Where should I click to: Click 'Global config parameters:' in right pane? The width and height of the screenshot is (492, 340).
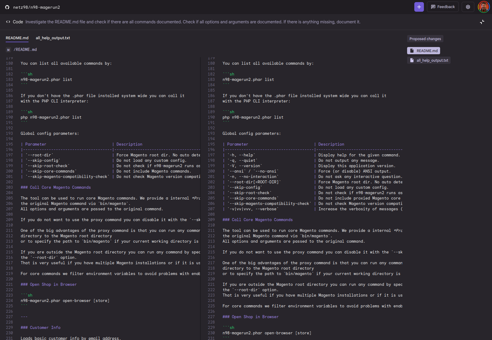point(252,134)
